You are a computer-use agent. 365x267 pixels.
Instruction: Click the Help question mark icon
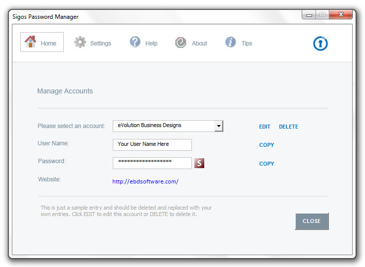135,42
